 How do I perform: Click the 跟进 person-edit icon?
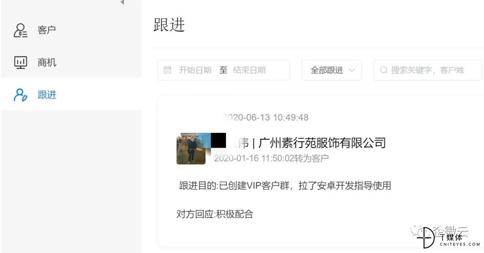pos(21,95)
